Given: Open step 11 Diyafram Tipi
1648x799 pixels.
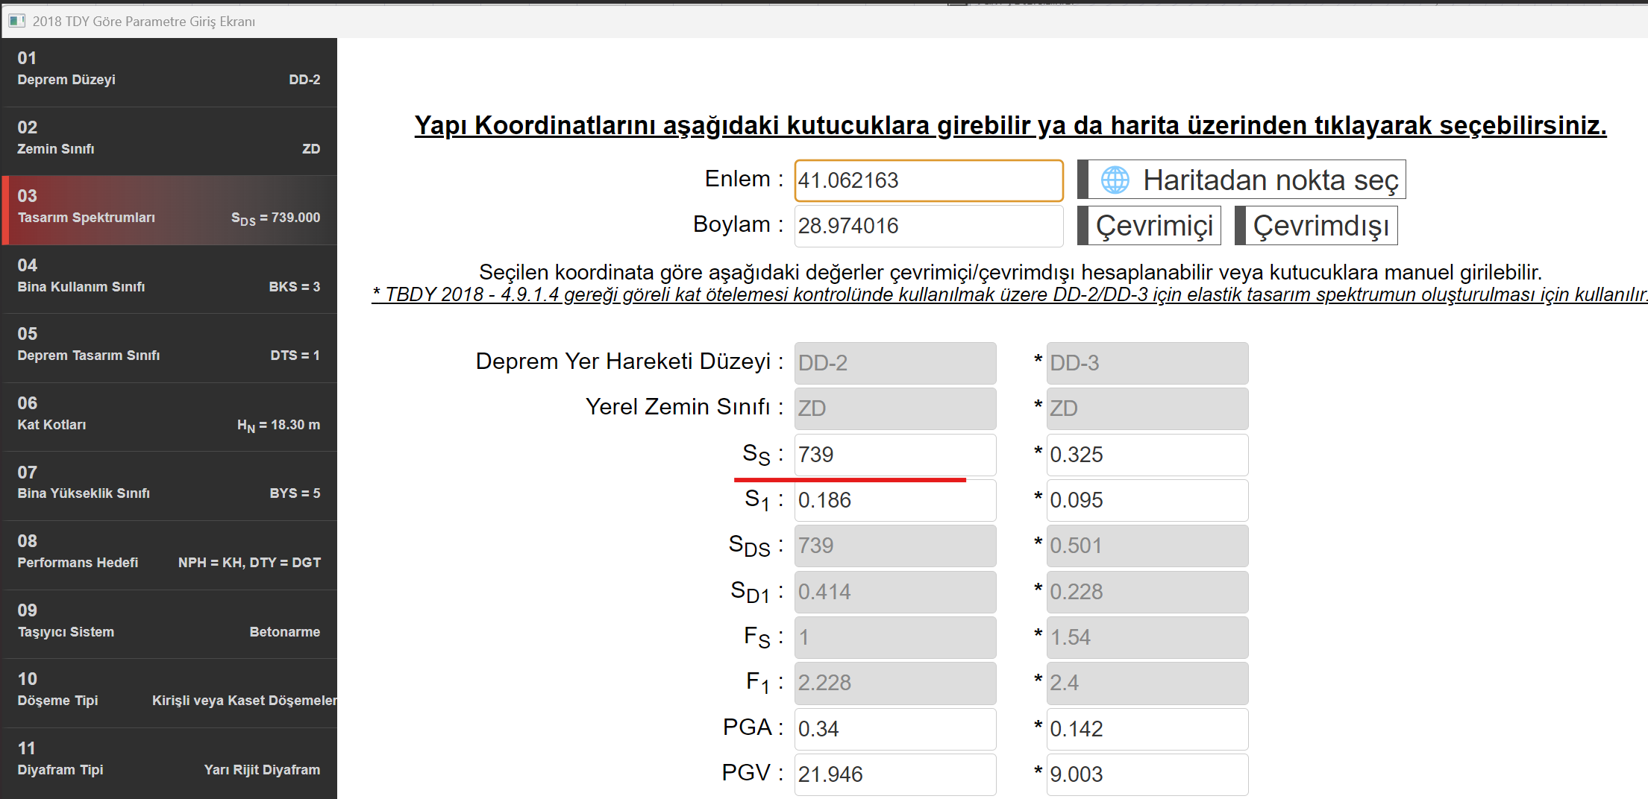Looking at the screenshot, I should pos(169,762).
